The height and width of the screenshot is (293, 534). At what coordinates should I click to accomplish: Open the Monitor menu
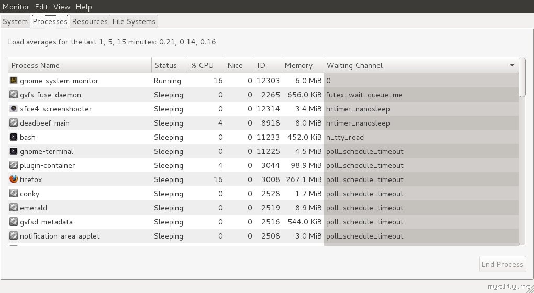(x=16, y=7)
